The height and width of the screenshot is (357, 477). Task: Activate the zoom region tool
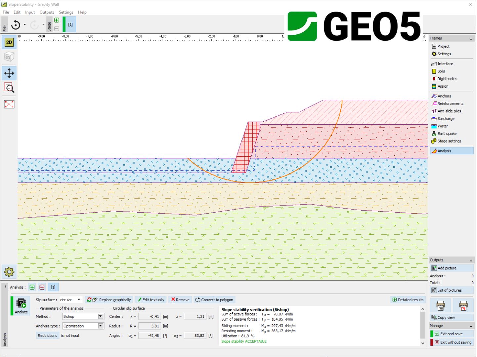point(9,88)
